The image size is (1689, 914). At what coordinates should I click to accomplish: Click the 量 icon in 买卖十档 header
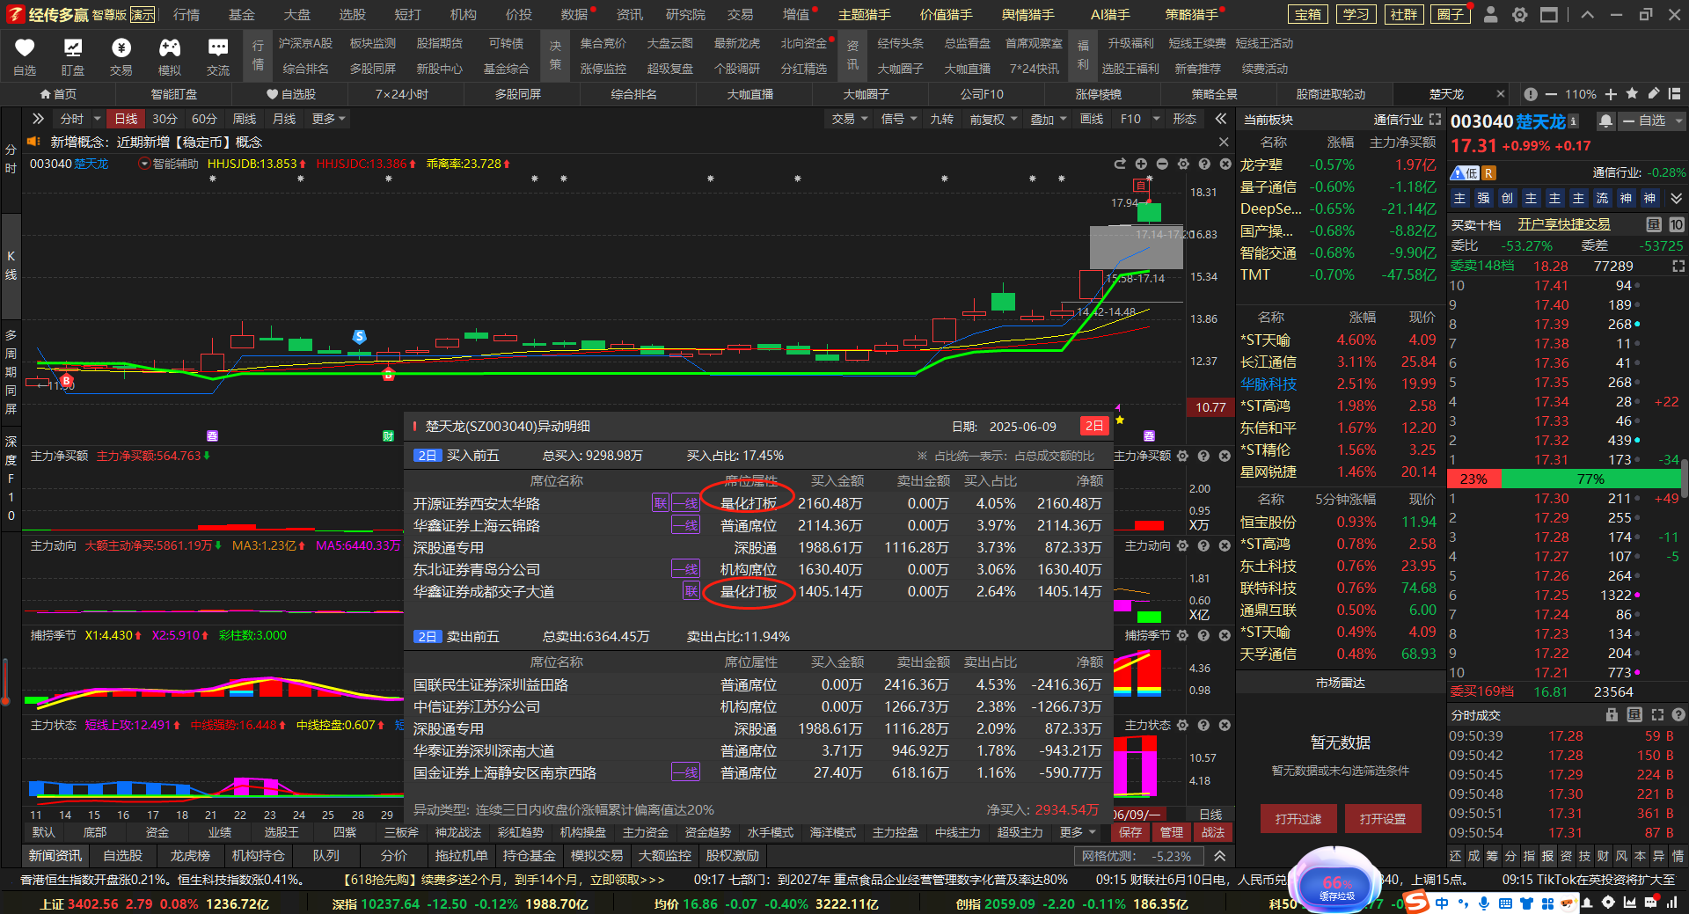1654,224
